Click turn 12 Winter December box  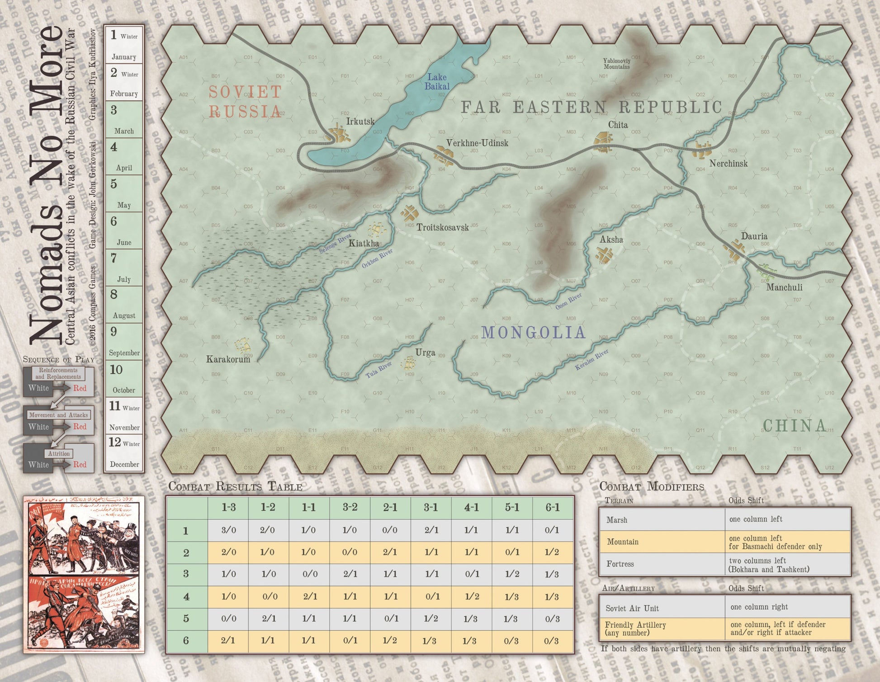124,453
